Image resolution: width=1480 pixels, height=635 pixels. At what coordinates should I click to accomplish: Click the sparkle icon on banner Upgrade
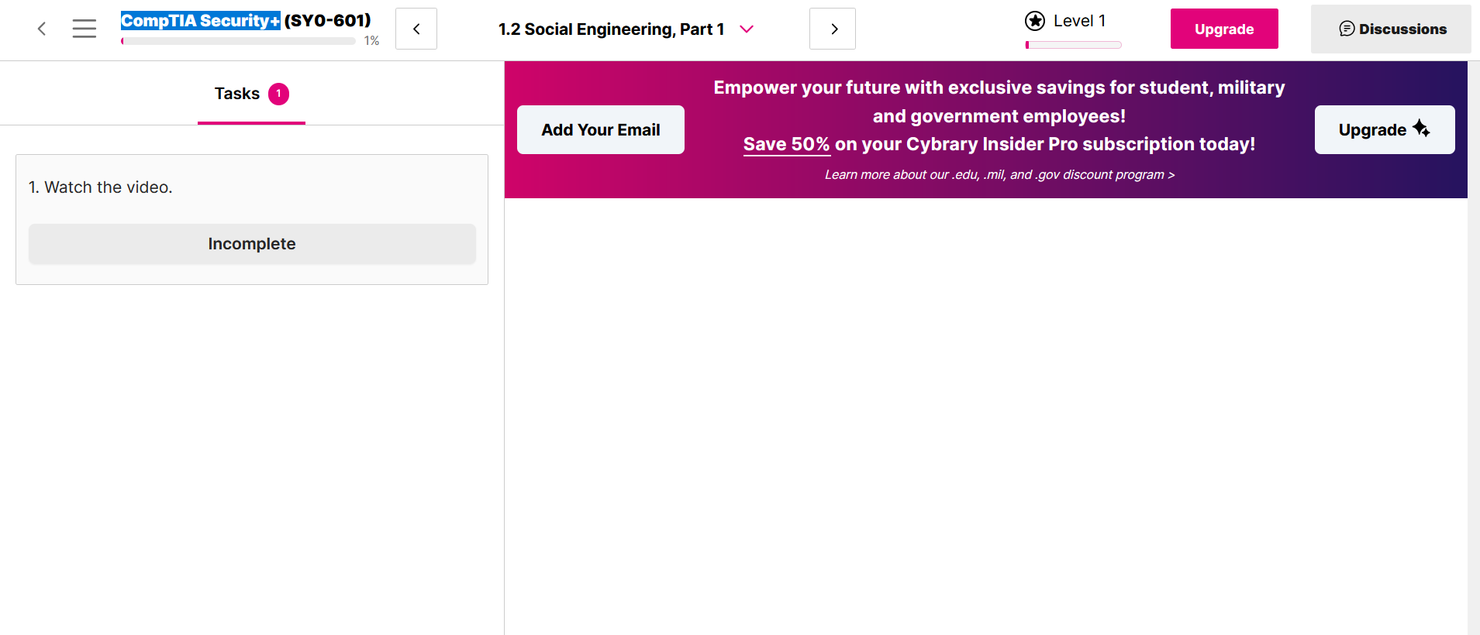(1421, 129)
